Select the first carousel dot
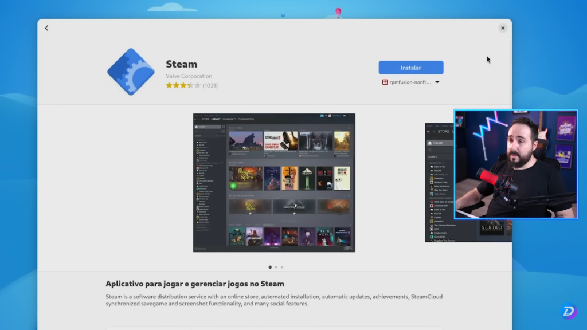Viewport: 587px width, 330px height. pos(270,267)
